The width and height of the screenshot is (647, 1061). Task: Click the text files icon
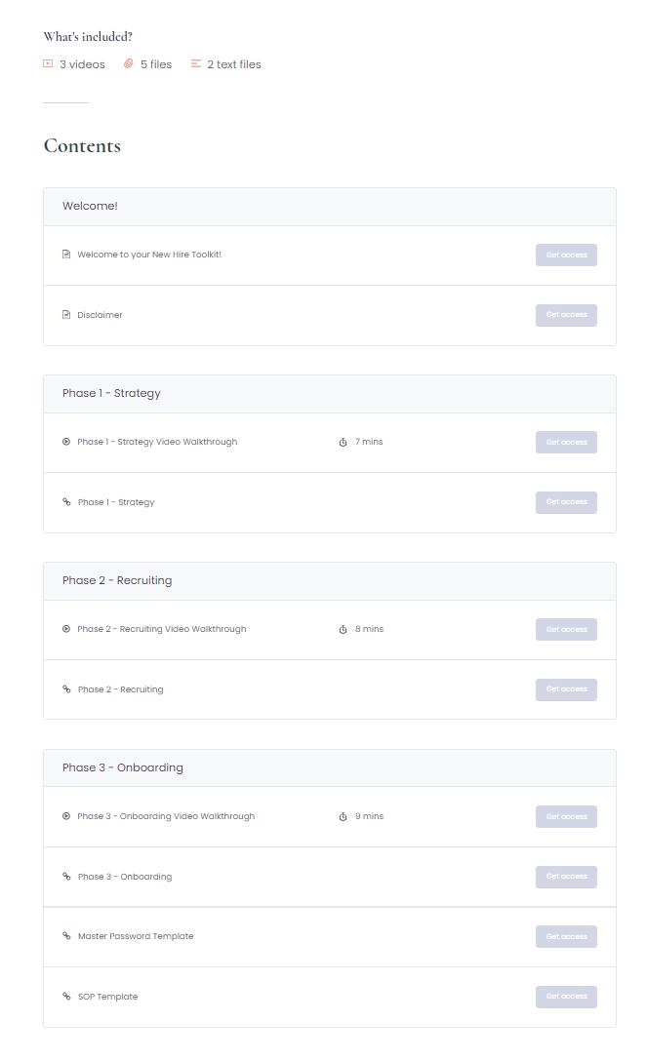[196, 64]
